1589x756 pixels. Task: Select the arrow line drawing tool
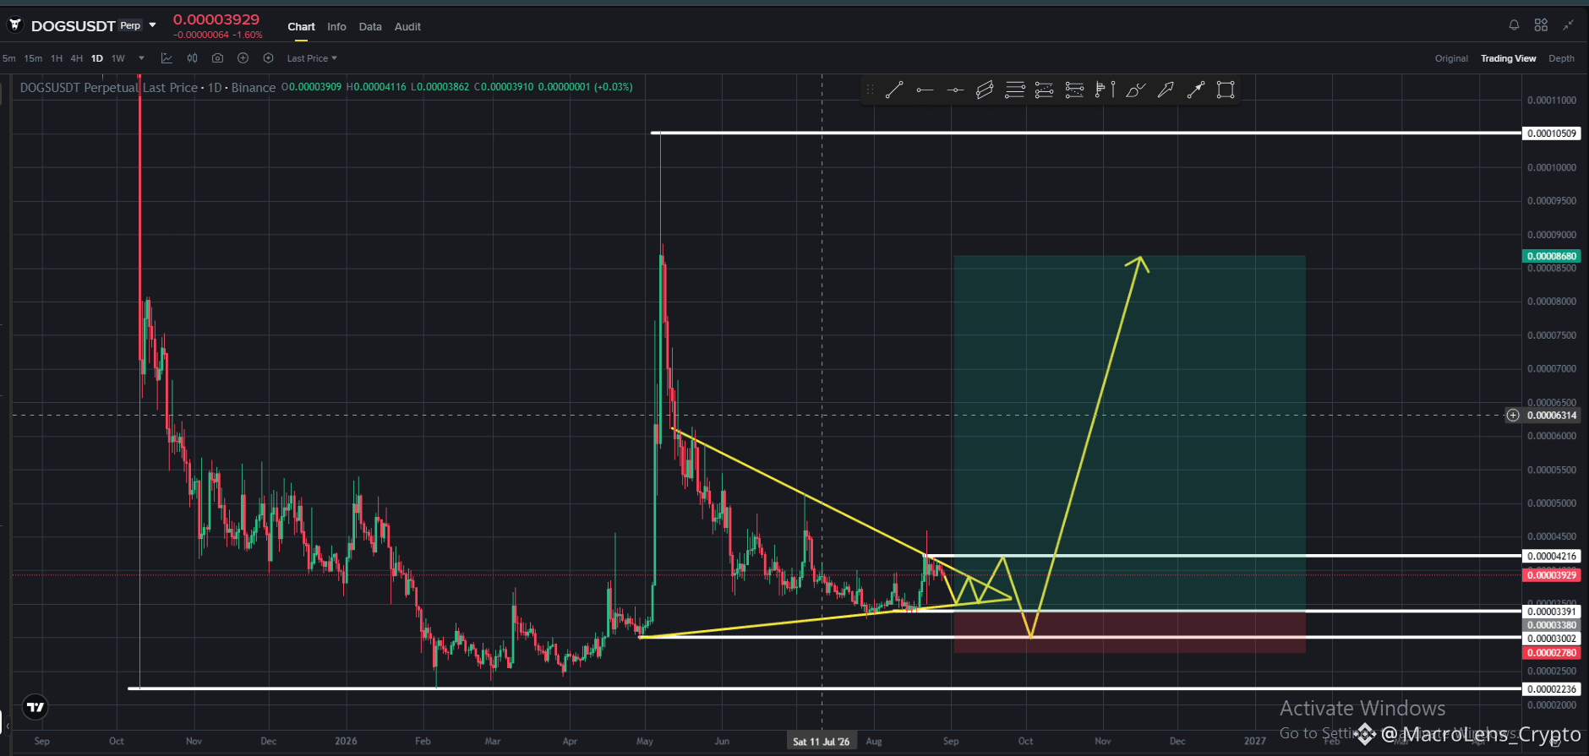[x=1195, y=90]
